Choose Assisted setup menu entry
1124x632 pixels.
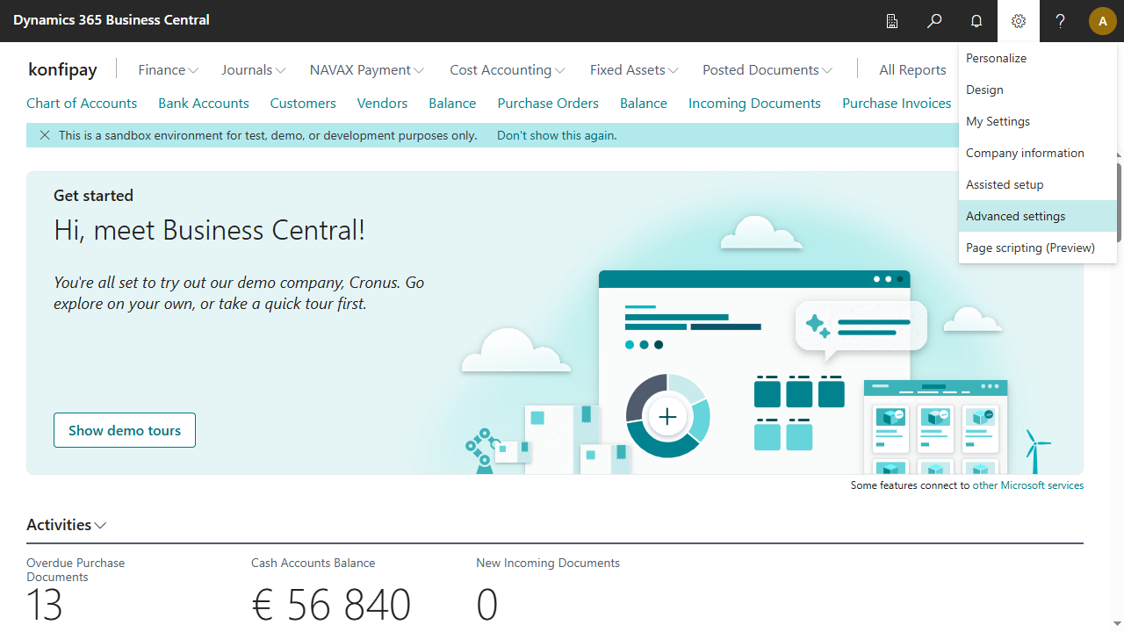pyautogui.click(x=1038, y=184)
